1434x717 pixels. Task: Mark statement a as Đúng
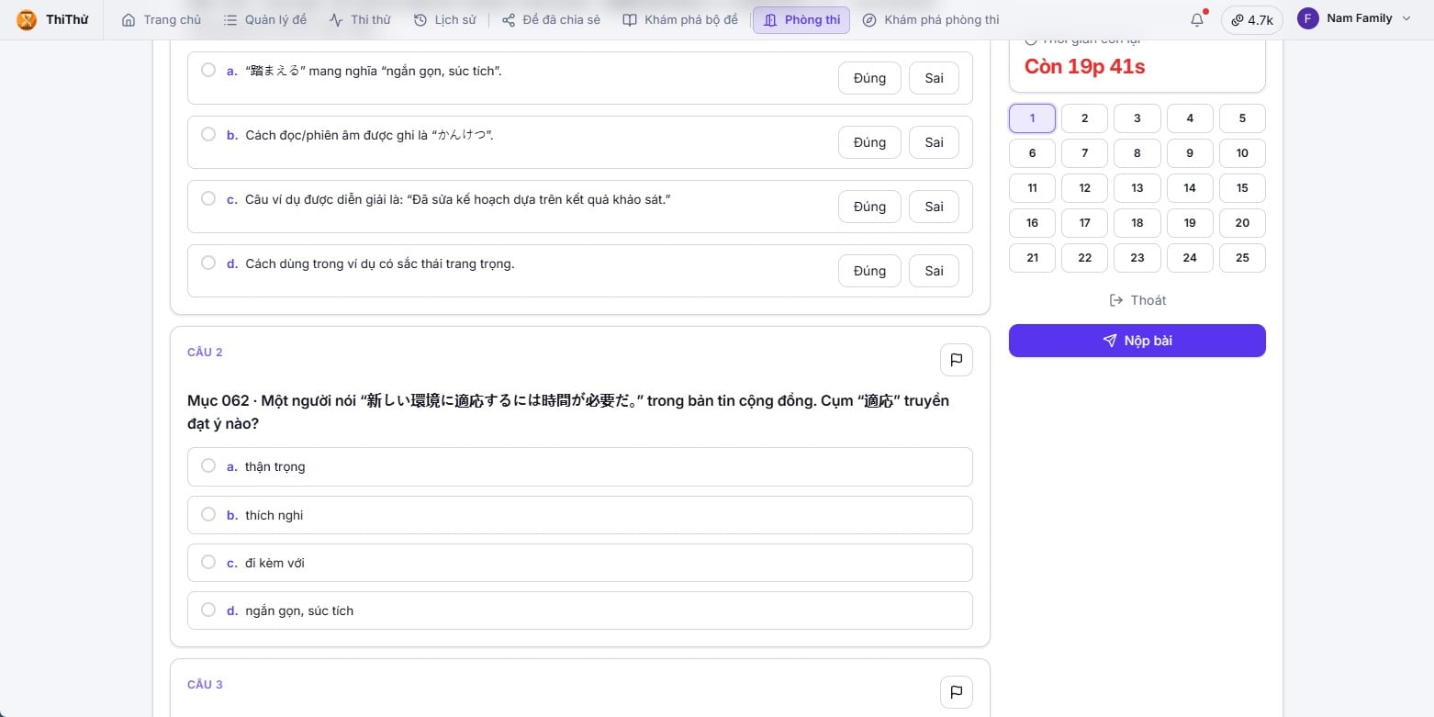click(869, 78)
